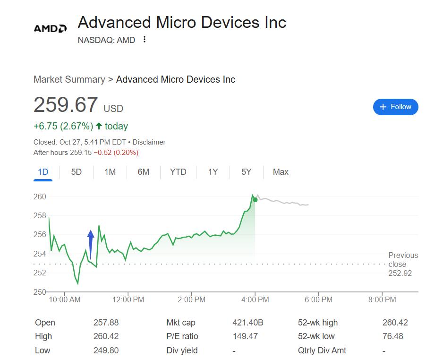Viewport: 426px width, 359px height.
Task: Click the green up arrow beside today
Action: pyautogui.click(x=99, y=126)
